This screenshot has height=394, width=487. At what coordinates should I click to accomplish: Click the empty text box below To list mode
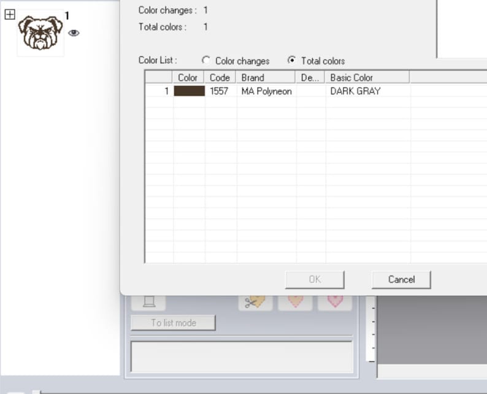click(x=242, y=357)
